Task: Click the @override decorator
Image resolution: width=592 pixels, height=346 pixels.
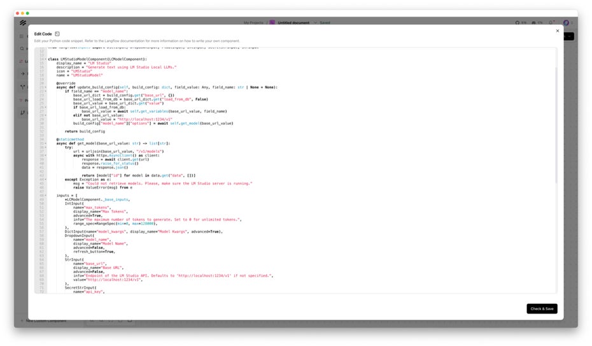Action: point(66,83)
